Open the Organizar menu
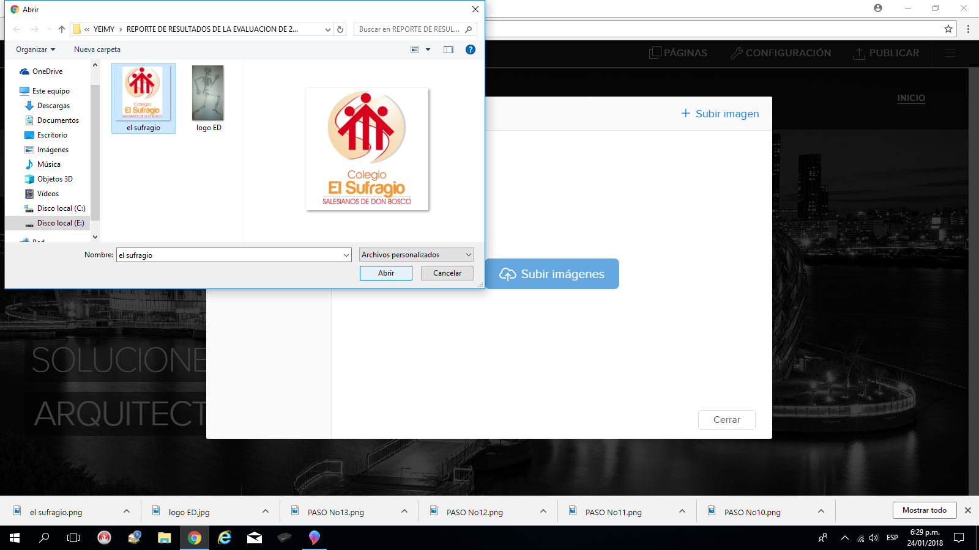Screen dimensions: 979x550 (35, 50)
